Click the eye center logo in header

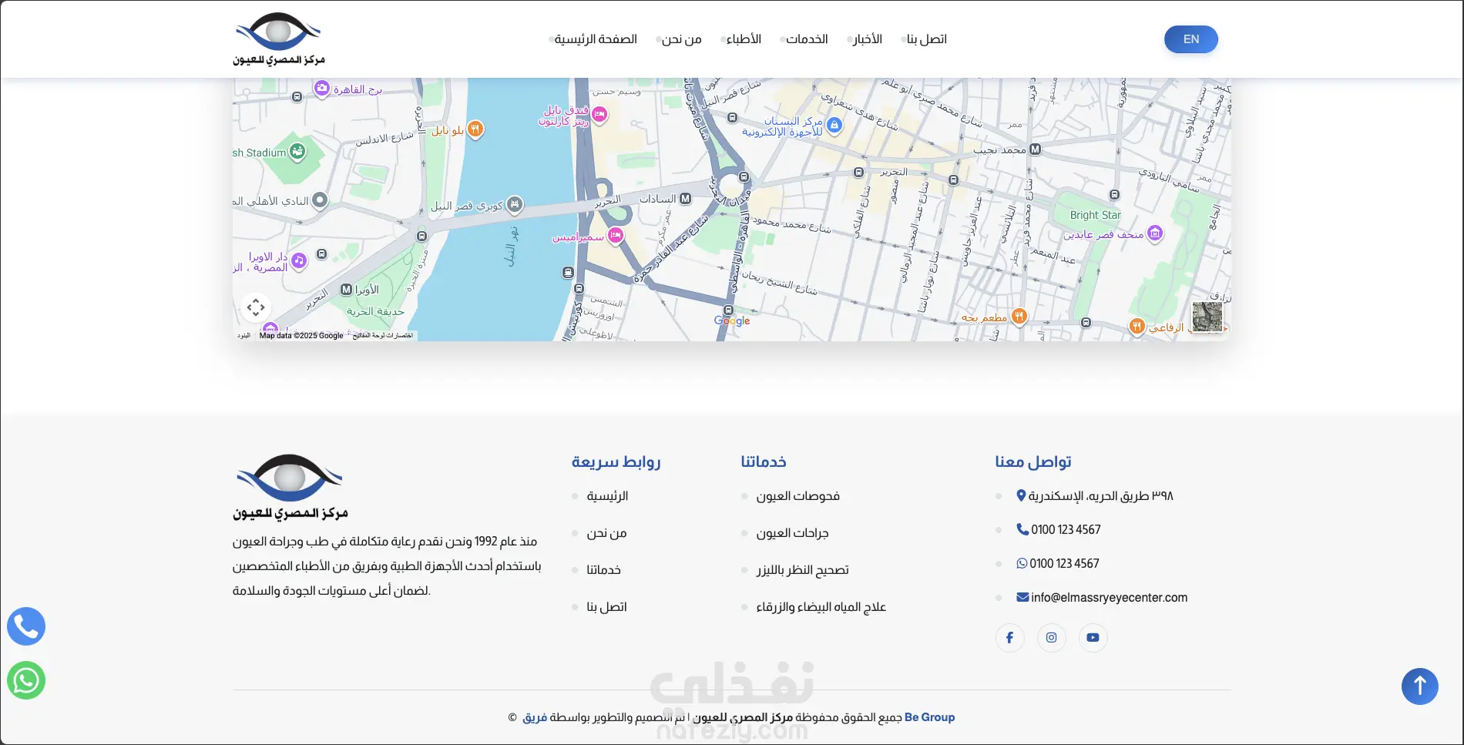pos(279,39)
